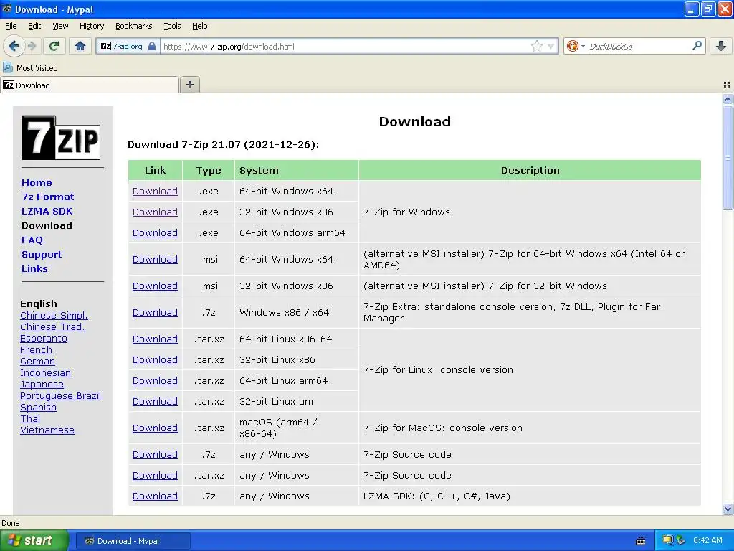Open the Links sidebar link
Viewport: 734px width, 551px height.
point(34,269)
